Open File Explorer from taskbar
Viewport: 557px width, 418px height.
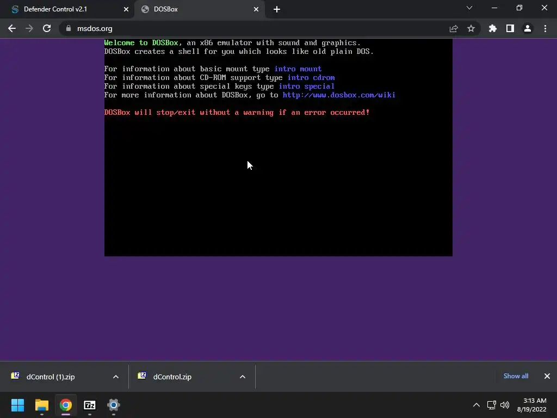[41, 405]
